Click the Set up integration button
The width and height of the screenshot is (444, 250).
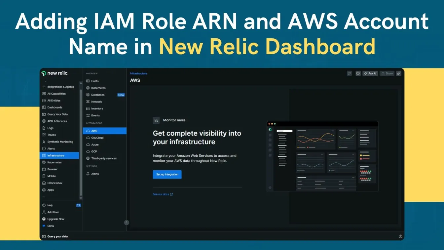pos(167,175)
